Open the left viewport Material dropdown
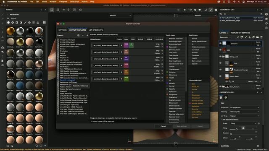The width and height of the screenshot is (269, 151). click(120, 16)
